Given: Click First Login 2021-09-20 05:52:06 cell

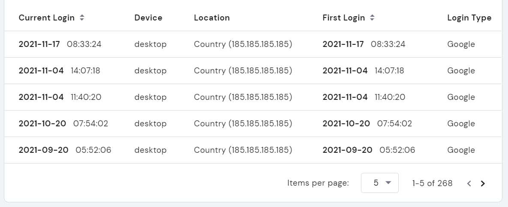Looking at the screenshot, I should pos(369,150).
